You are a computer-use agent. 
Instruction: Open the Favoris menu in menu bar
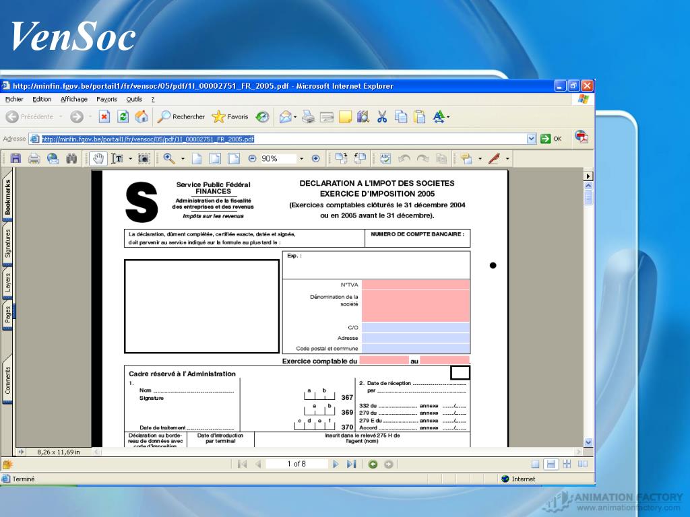coord(107,100)
